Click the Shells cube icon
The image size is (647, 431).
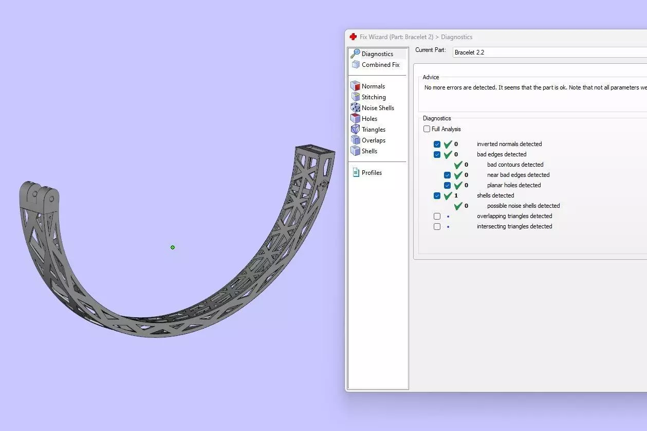355,151
